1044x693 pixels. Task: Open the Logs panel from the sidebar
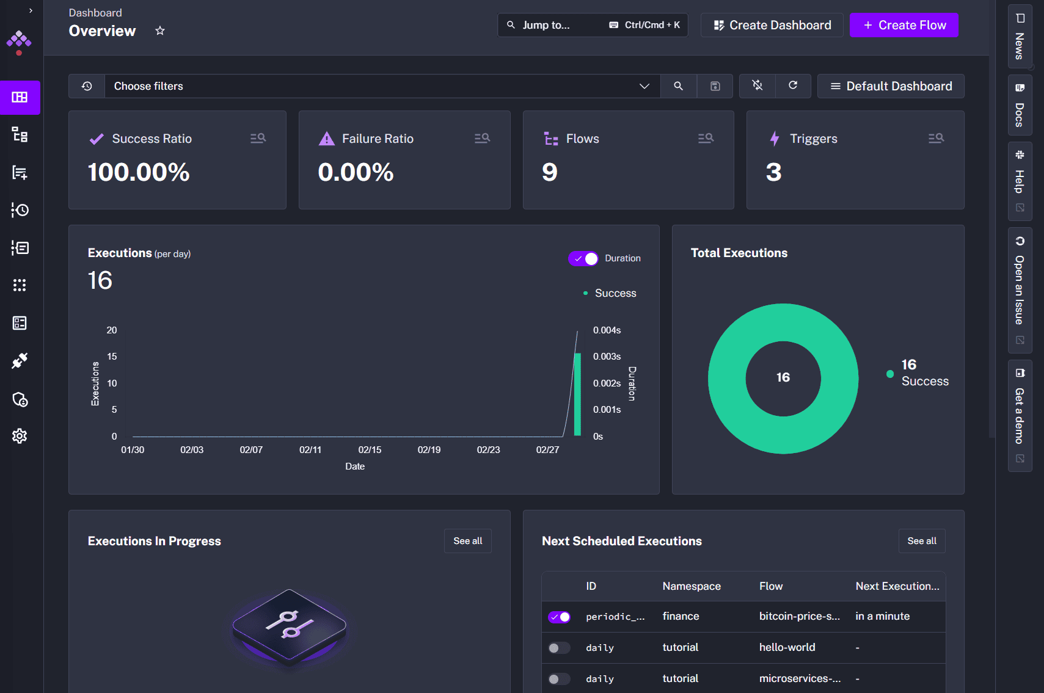click(20, 248)
